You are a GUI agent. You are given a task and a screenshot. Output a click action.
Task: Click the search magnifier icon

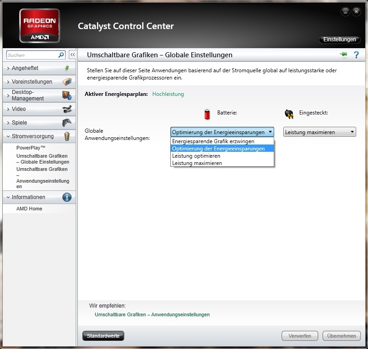[x=61, y=55]
